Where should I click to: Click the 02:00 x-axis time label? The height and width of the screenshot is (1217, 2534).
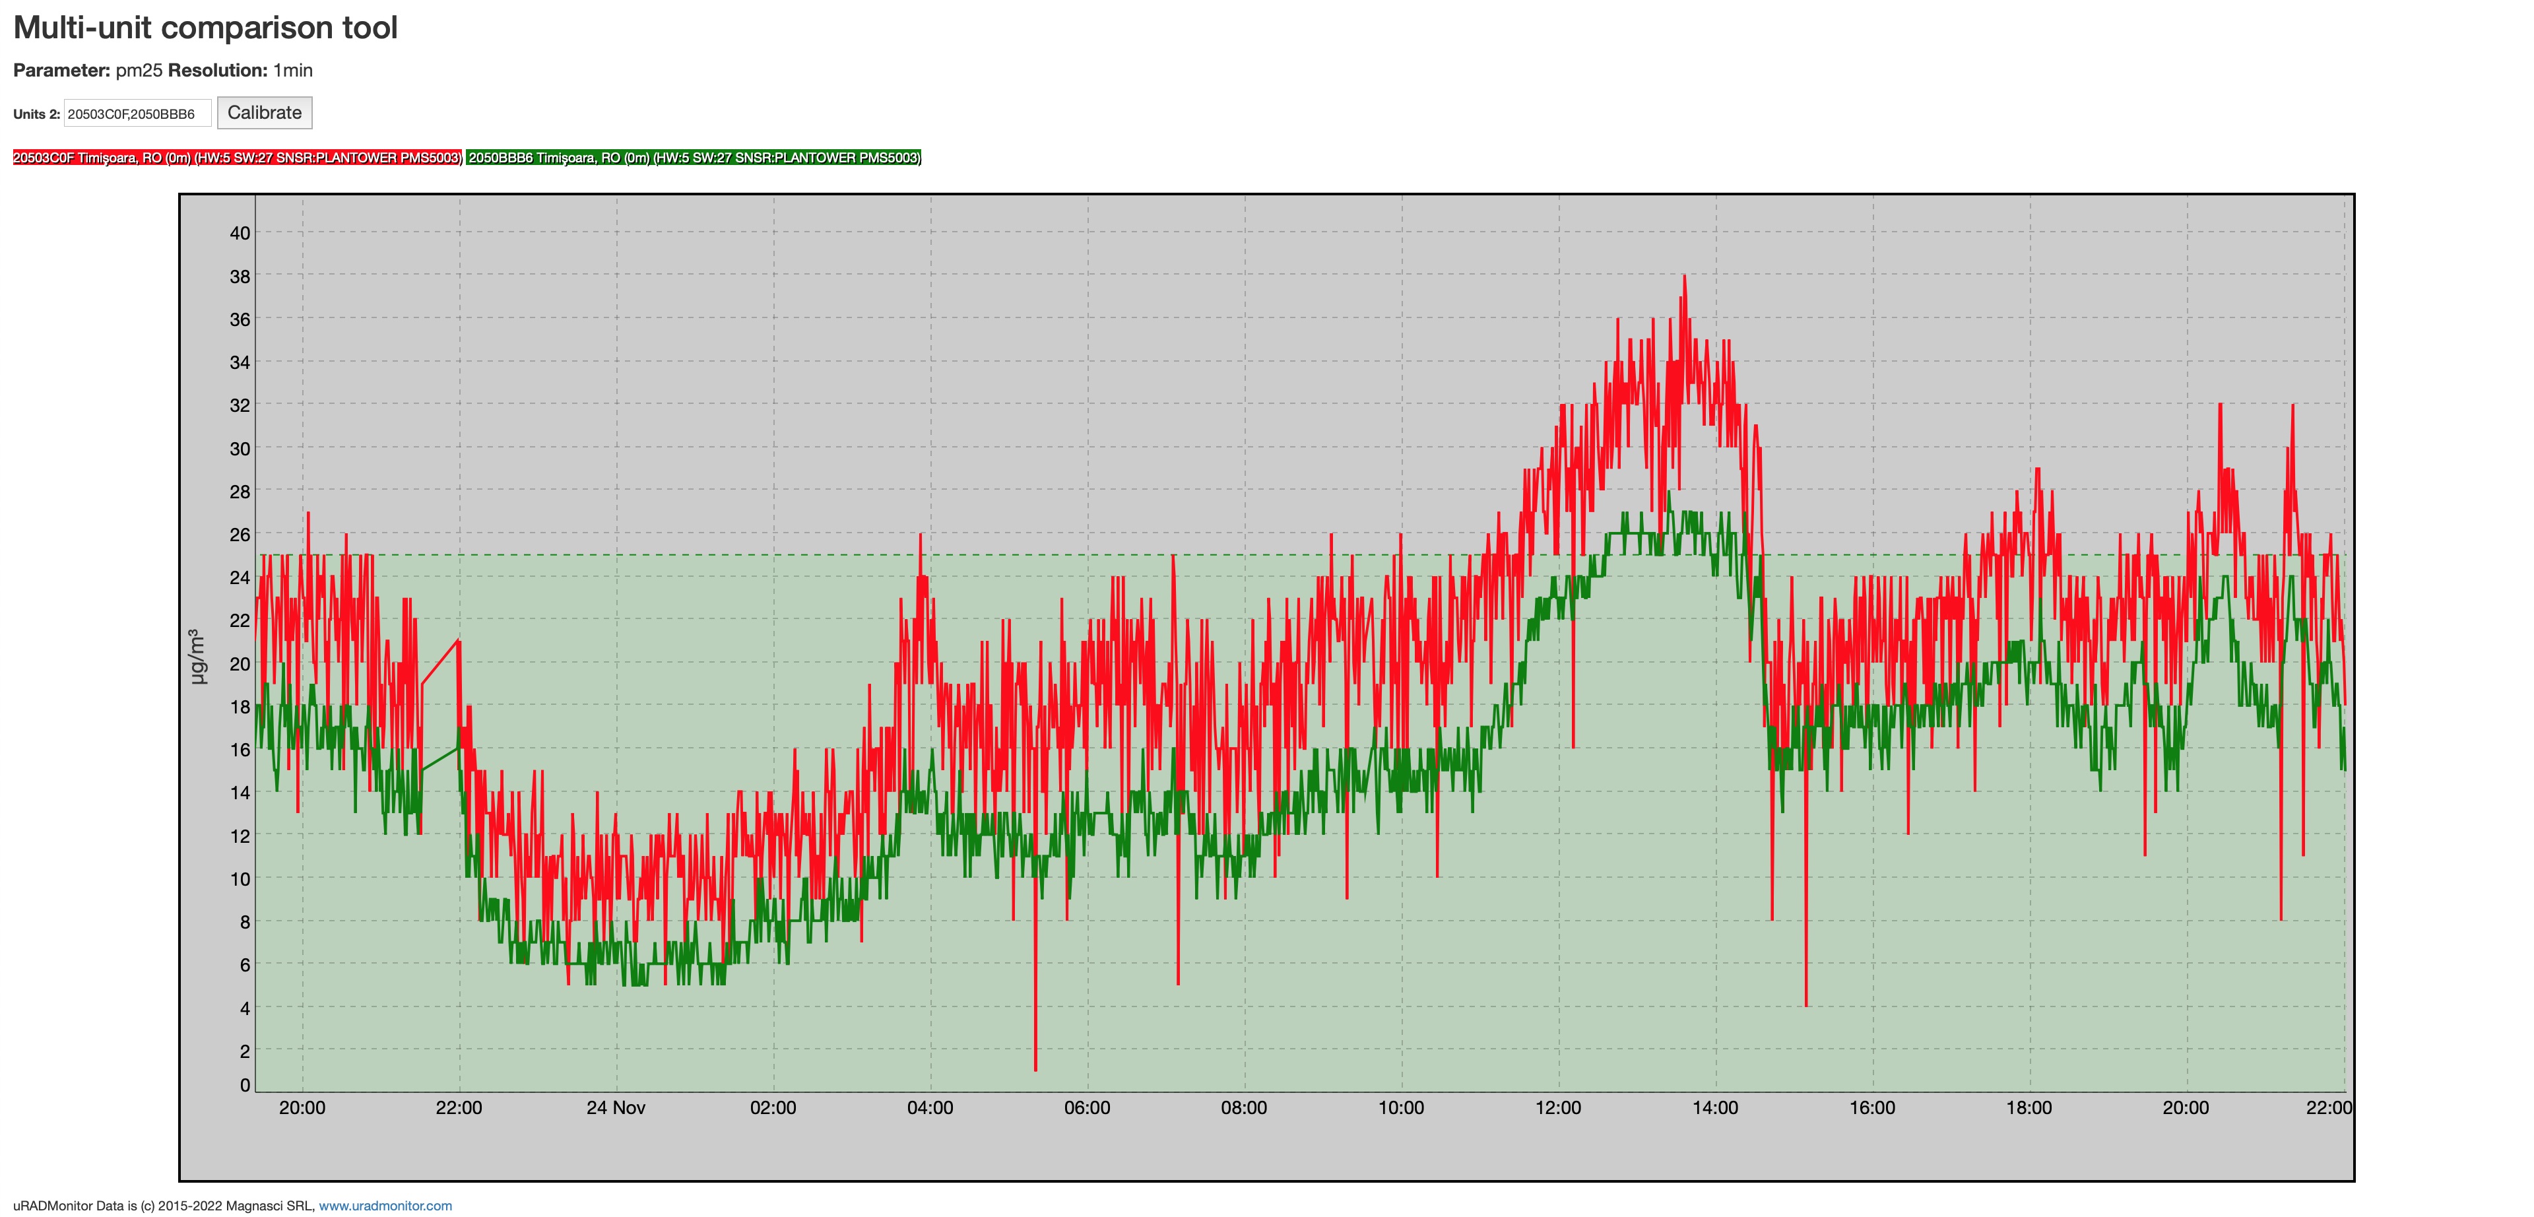[773, 1108]
